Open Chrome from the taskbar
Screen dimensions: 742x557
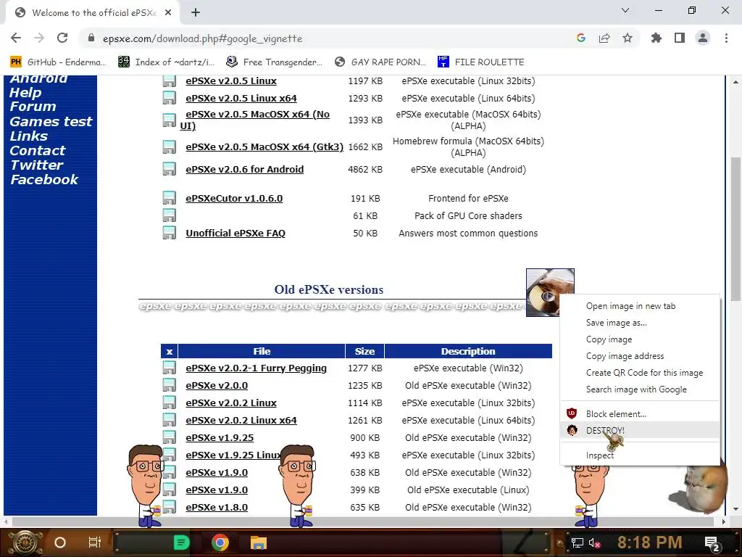(x=220, y=542)
